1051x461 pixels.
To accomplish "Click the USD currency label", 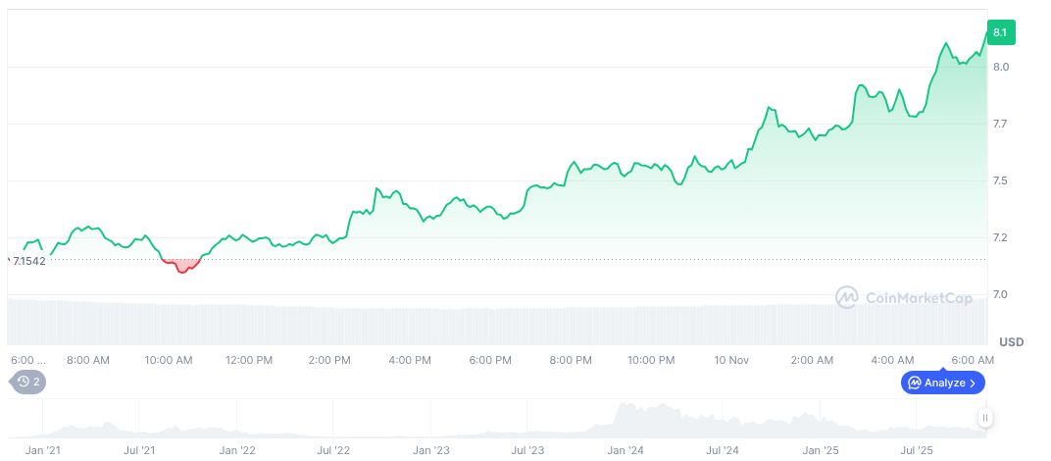I will point(1011,341).
